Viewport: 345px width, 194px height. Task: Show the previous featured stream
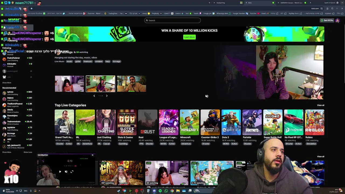tap(94, 96)
